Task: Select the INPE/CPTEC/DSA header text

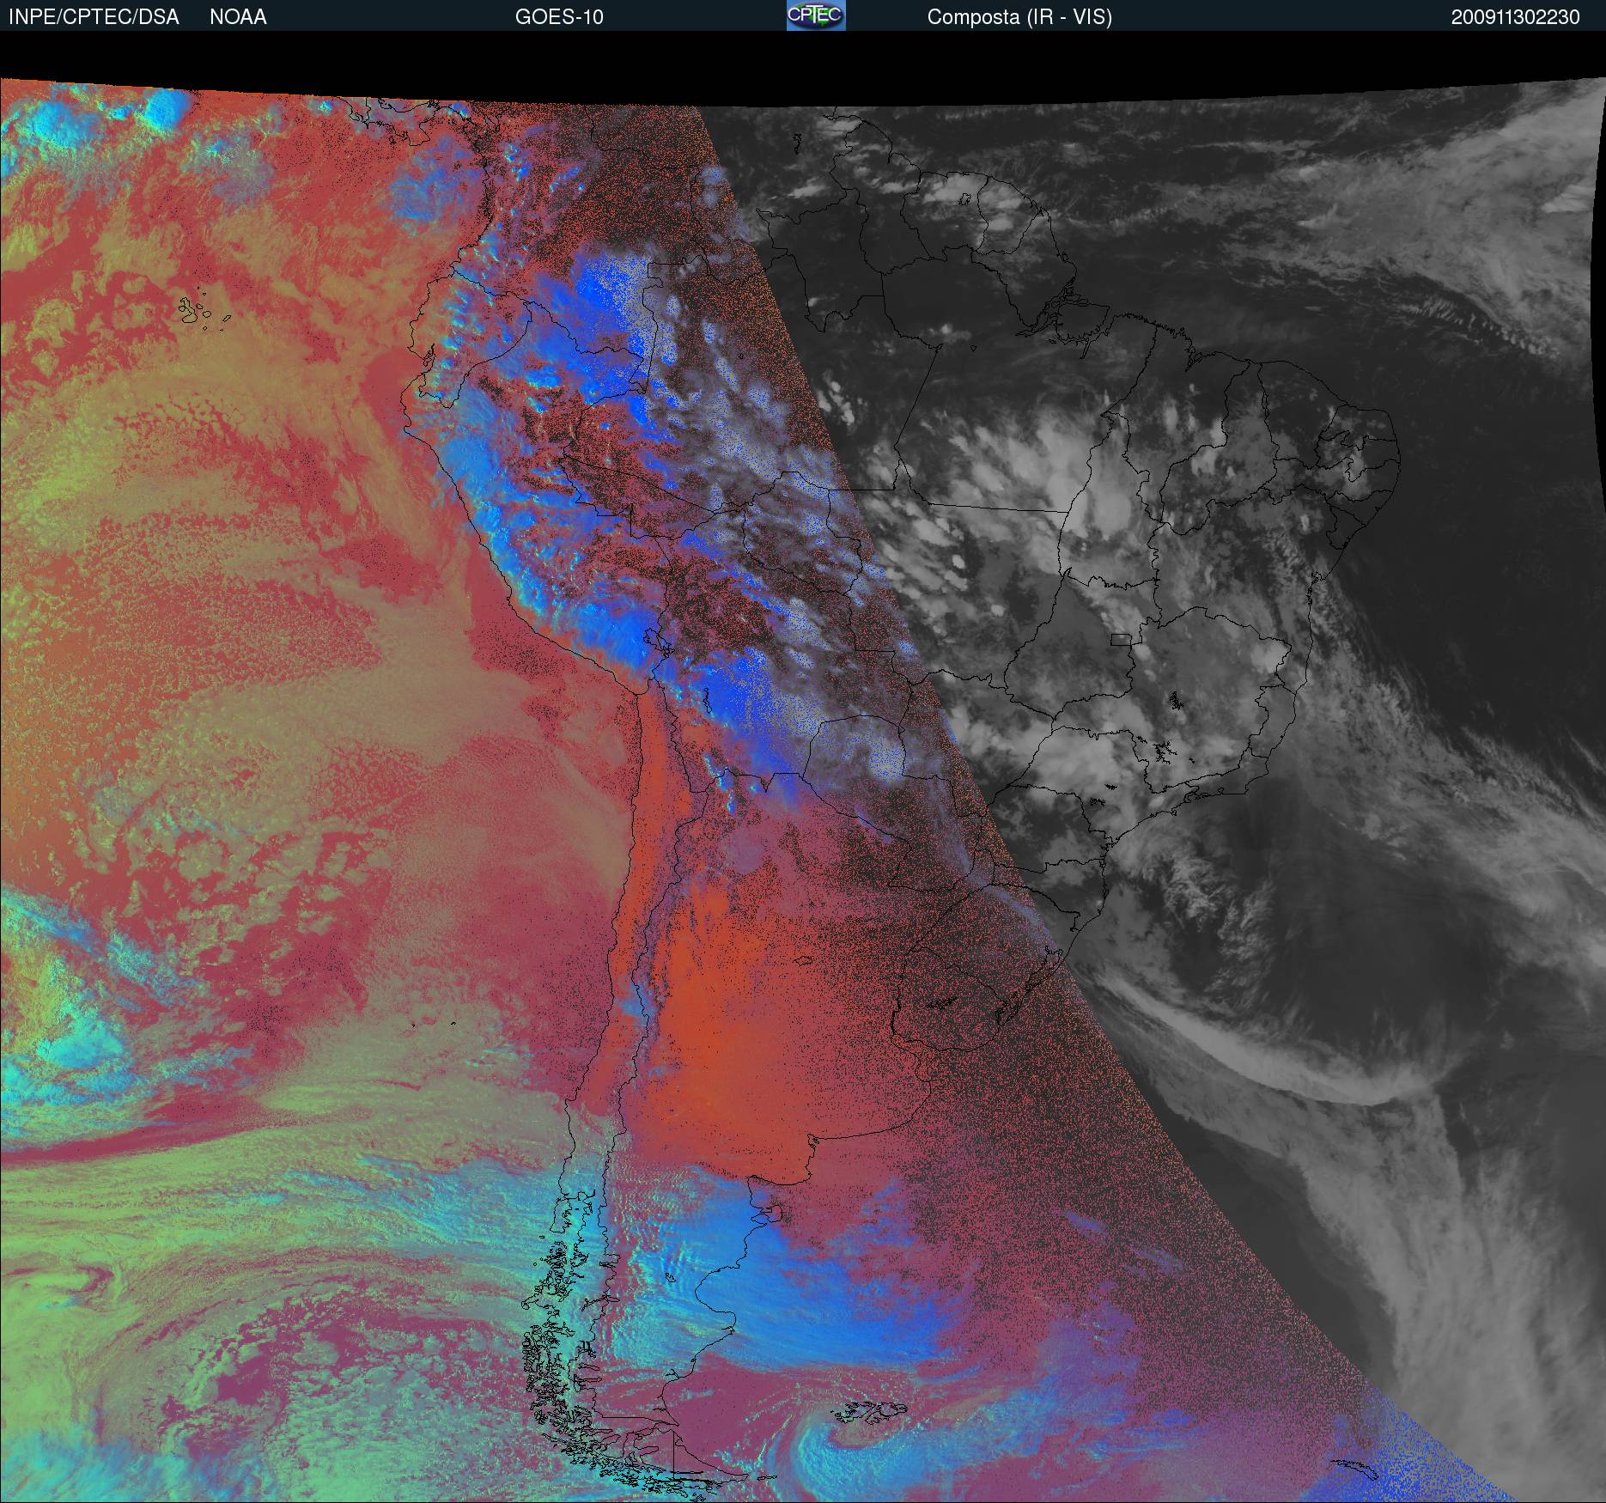Action: click(94, 17)
